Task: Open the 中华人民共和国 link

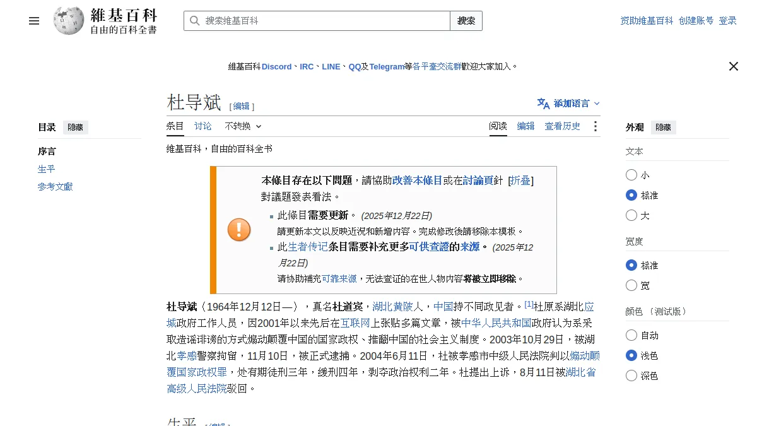Action: 496,323
